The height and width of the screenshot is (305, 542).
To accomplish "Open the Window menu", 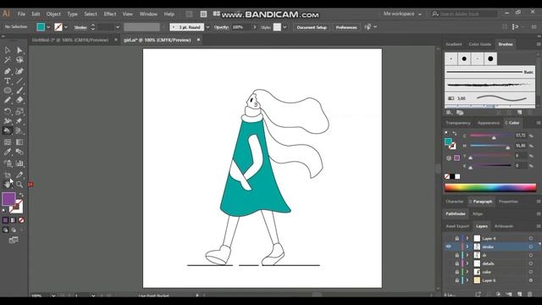I will (x=148, y=14).
